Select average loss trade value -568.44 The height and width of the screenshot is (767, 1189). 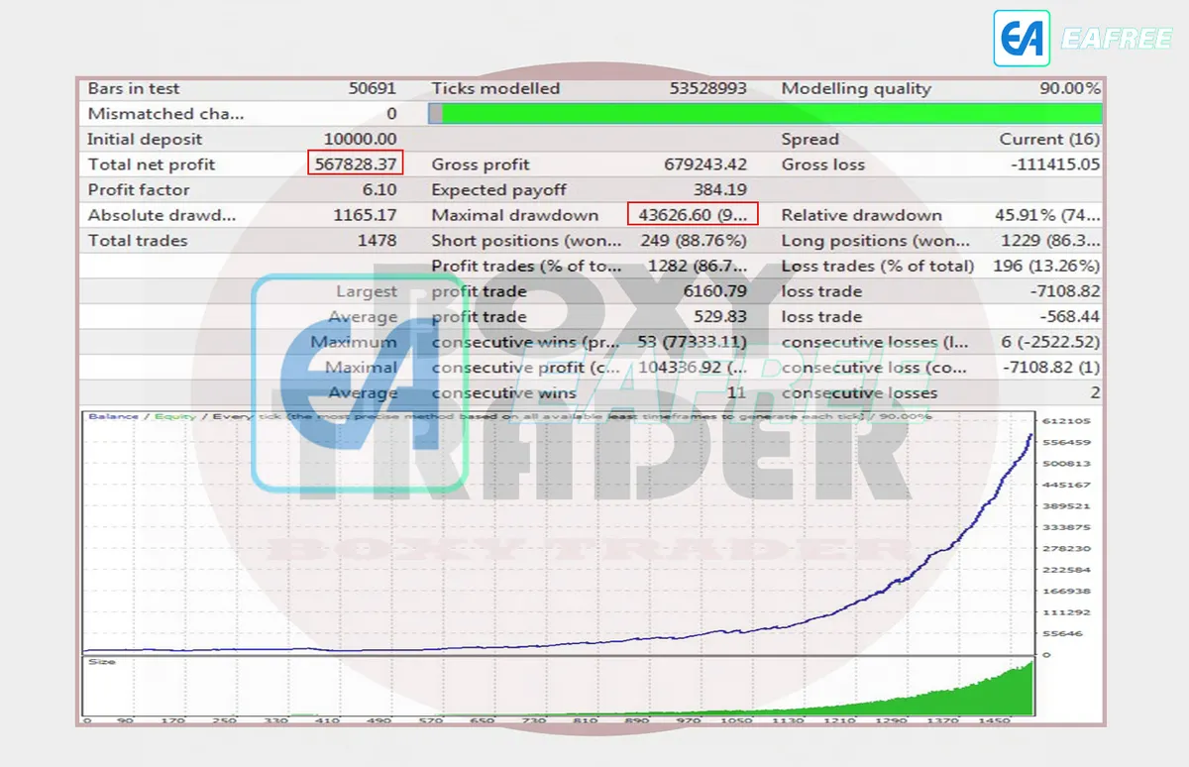click(x=1070, y=317)
